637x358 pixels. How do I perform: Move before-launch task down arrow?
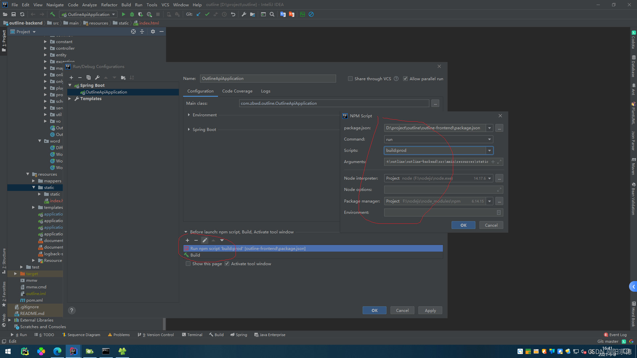[x=222, y=240]
